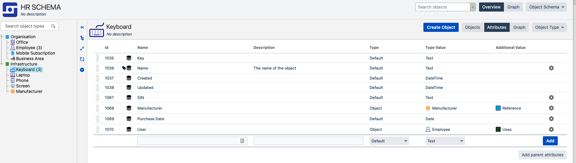Switch to the Objects tab

[x=472, y=27]
